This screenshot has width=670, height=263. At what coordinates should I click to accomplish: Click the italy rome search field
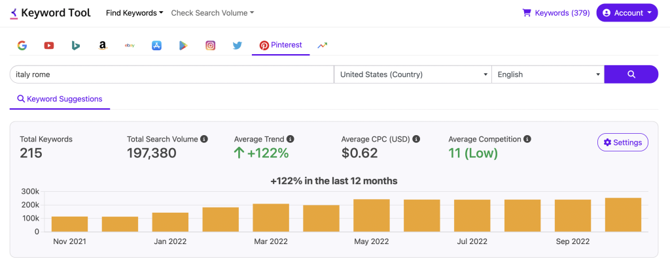coord(172,74)
